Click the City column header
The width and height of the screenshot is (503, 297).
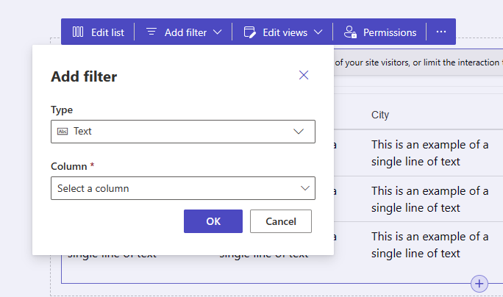pyautogui.click(x=380, y=115)
